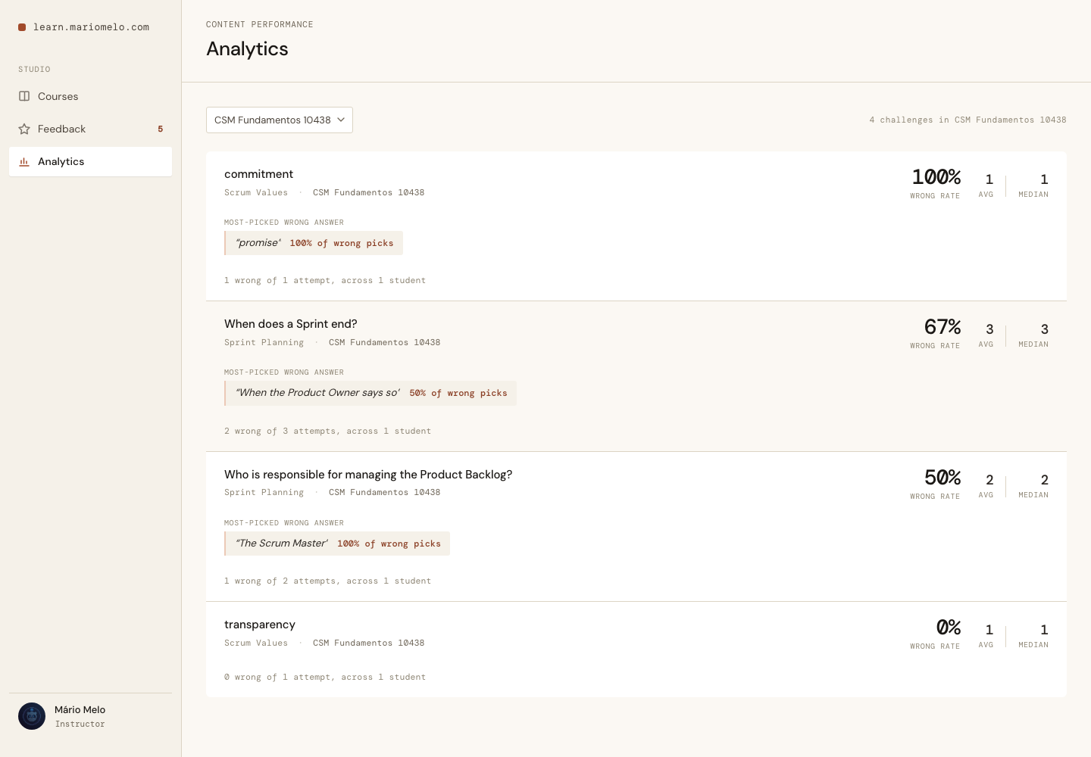The width and height of the screenshot is (1091, 757).
Task: Click the Analytics bar chart icon
Action: (x=24, y=161)
